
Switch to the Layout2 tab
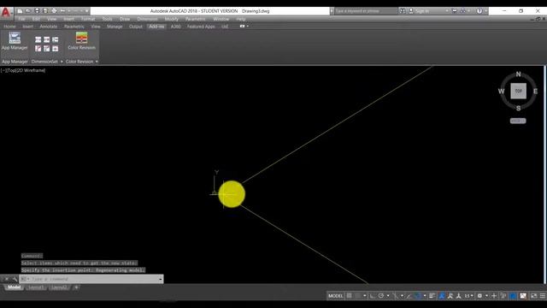pyautogui.click(x=59, y=287)
